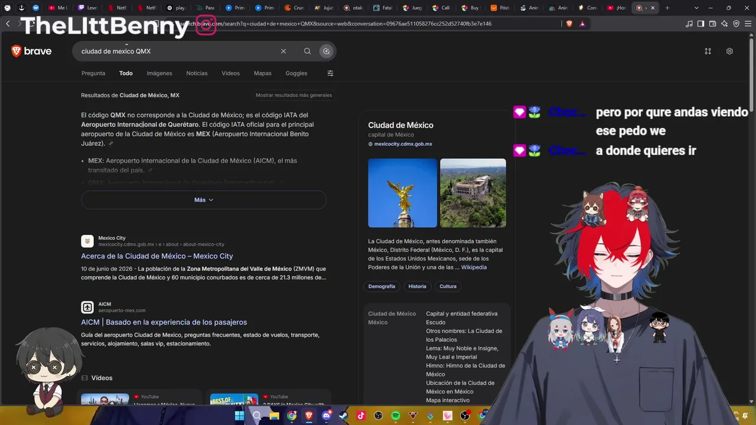Screen dimensions: 756x425
Task: Open the music note playlist toolbar icon
Action: point(689,24)
